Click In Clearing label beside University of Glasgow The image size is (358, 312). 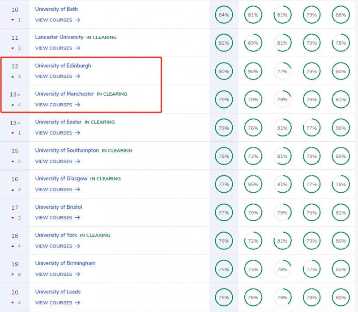105,179
